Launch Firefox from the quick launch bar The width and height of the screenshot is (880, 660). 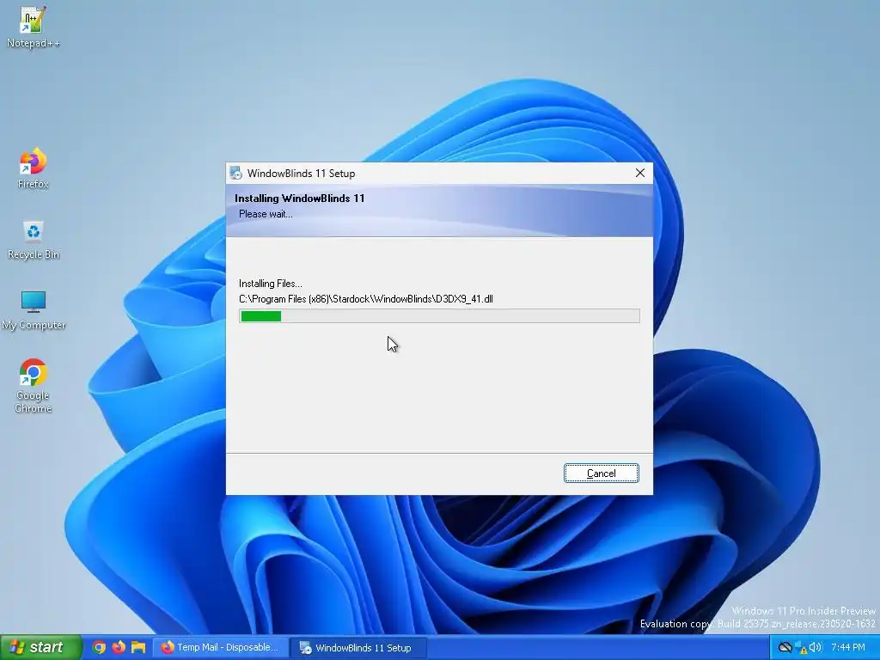pyautogui.click(x=119, y=647)
